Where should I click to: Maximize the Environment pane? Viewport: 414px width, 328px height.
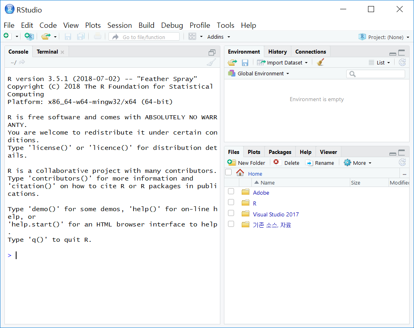pos(401,52)
